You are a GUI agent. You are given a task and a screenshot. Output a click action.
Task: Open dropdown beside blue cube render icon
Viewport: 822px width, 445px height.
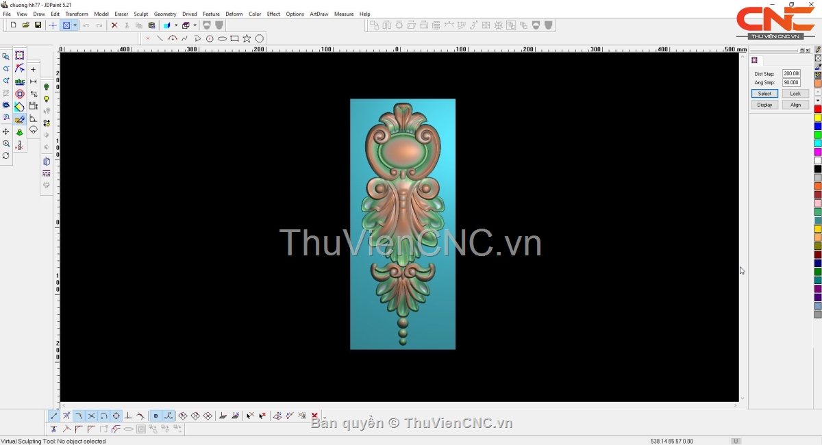point(175,25)
